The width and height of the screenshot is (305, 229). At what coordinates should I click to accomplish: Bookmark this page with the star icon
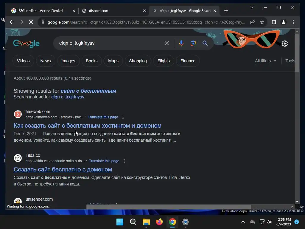(x=262, y=22)
